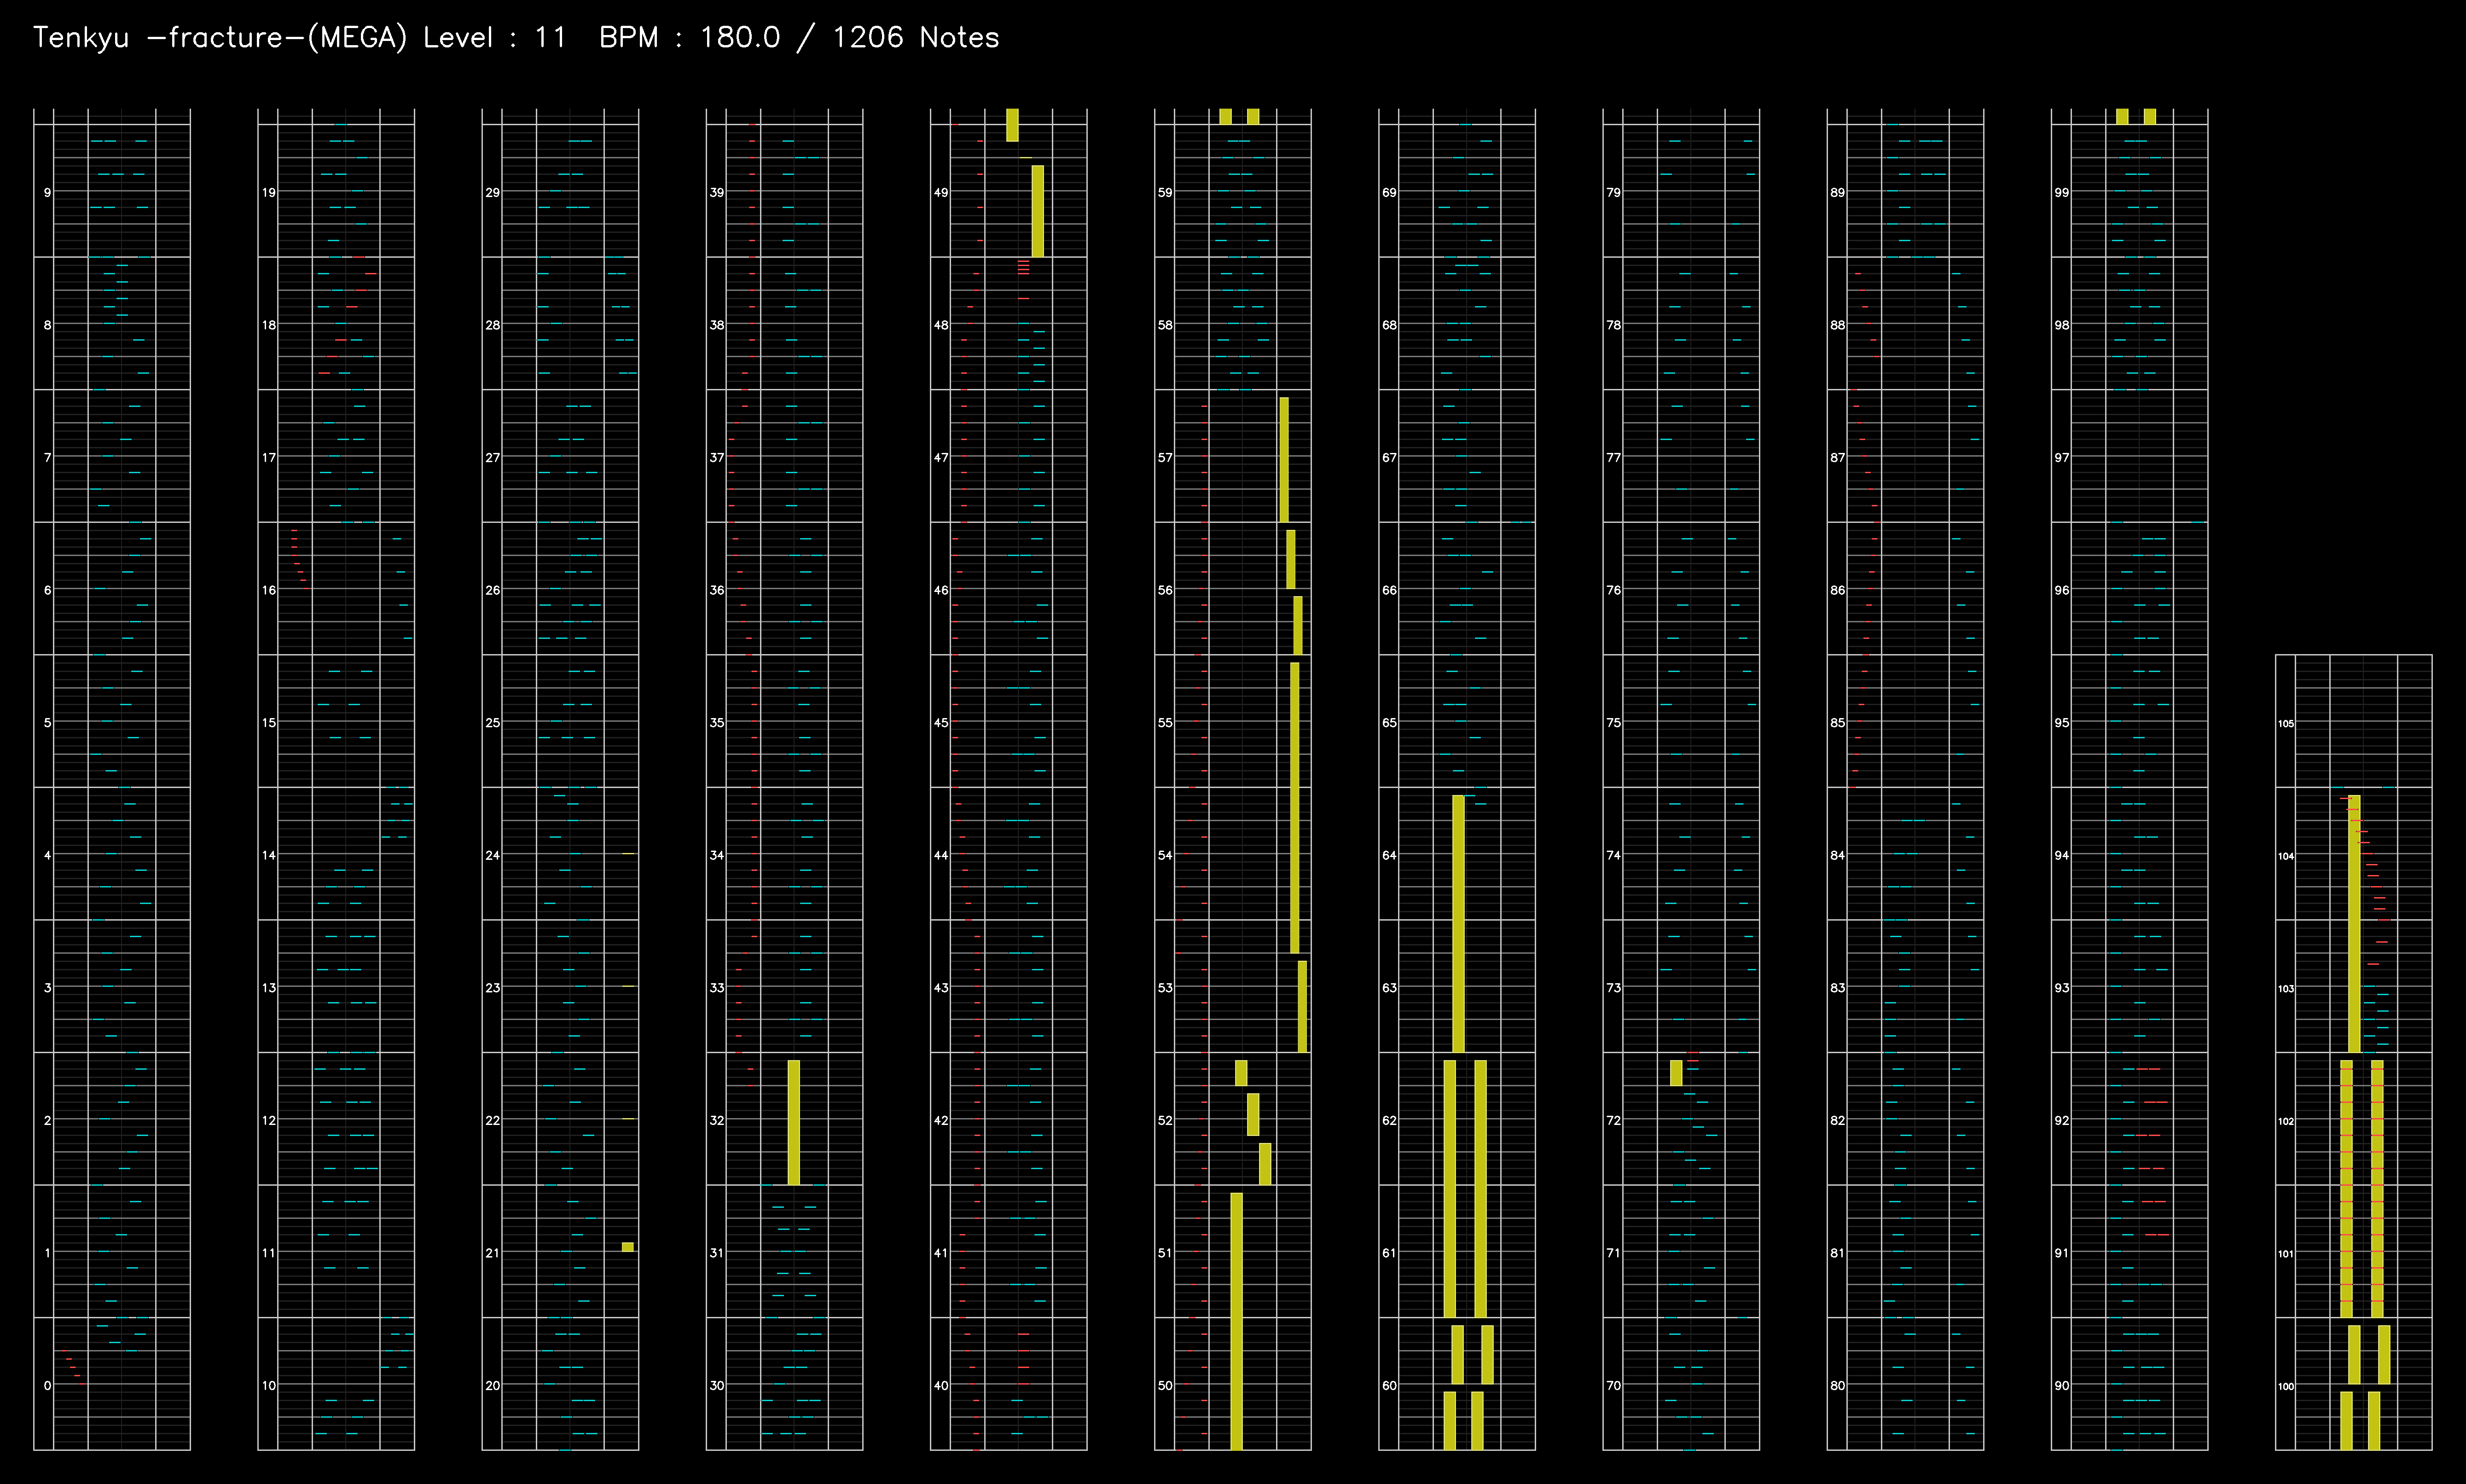Select the tall yellow hold spanning measures 103 and 104
This screenshot has height=1484, width=2466.
[2354, 923]
